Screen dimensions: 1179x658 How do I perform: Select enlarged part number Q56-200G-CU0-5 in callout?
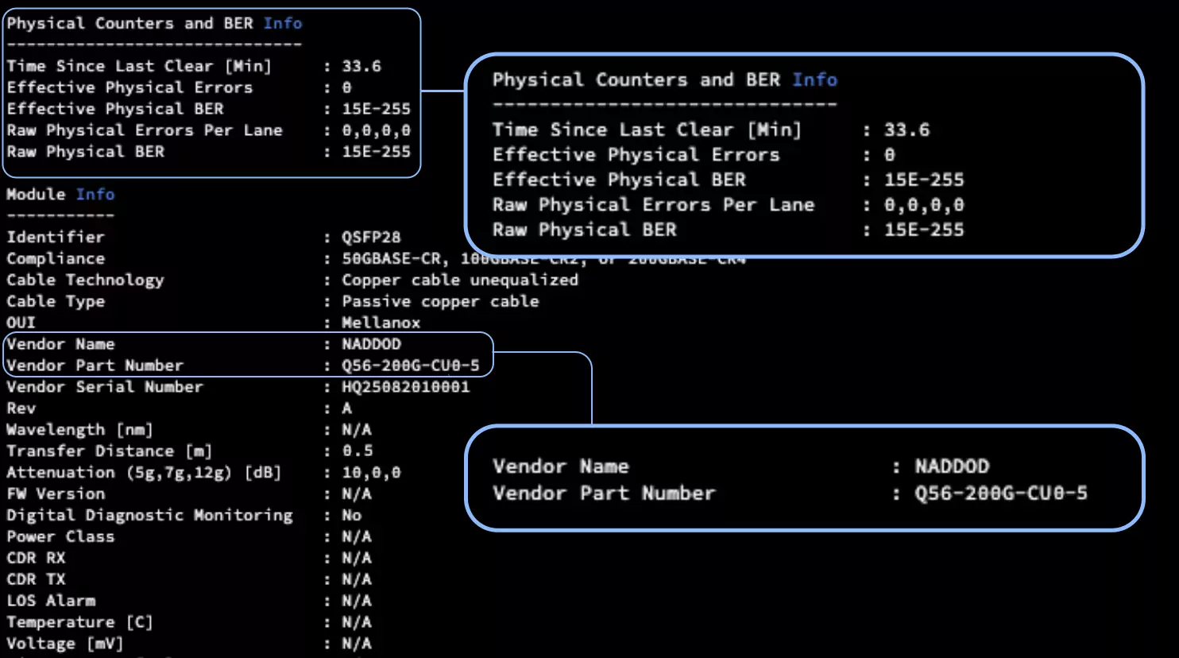point(1000,493)
